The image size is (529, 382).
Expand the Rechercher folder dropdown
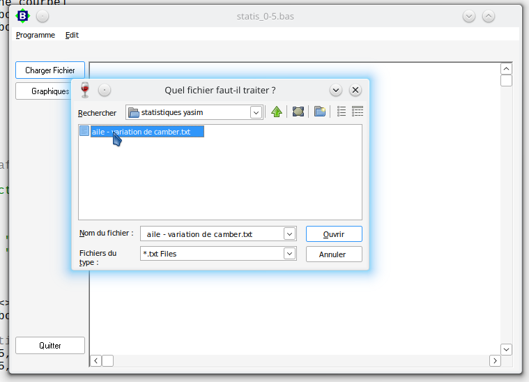(256, 112)
